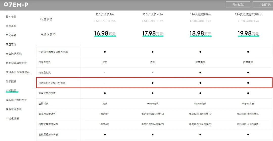Screen dimensions: 273x141
Task: Click the 07EM-P logo
Action: click(x=16, y=5)
